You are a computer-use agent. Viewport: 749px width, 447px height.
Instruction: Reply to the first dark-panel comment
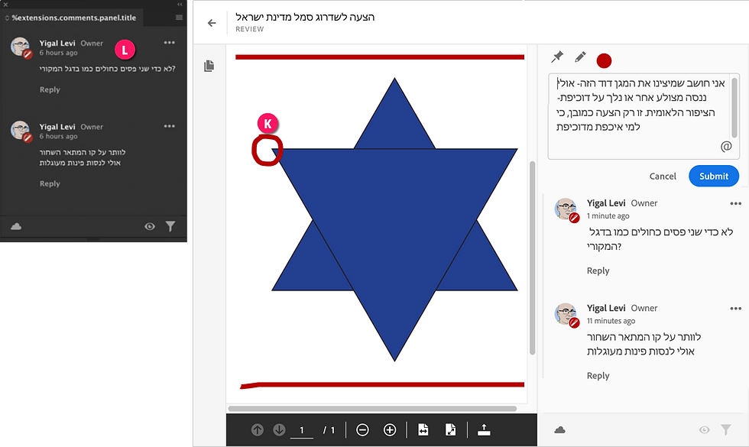50,90
